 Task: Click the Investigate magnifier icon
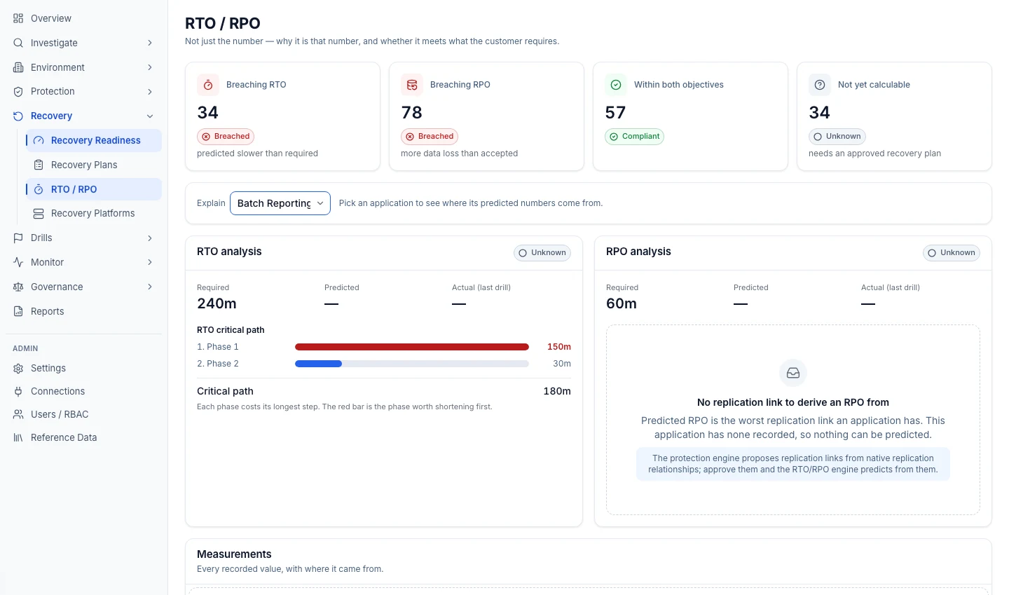pyautogui.click(x=18, y=43)
